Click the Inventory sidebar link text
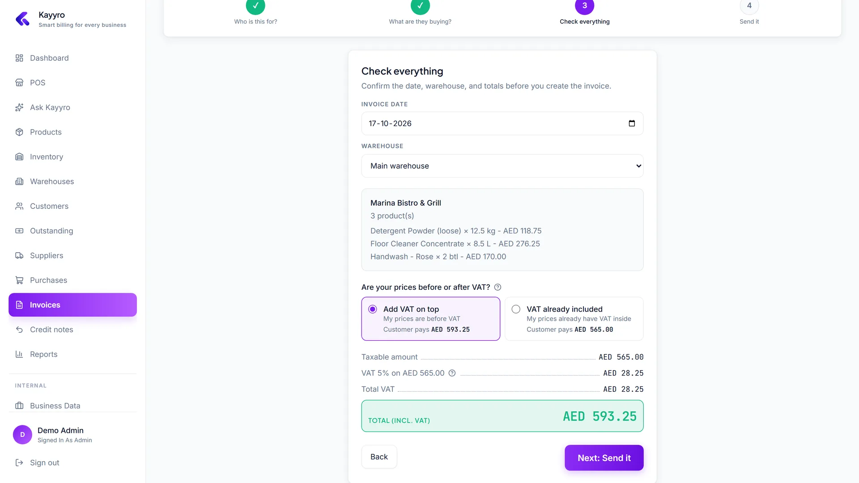 [x=47, y=157]
